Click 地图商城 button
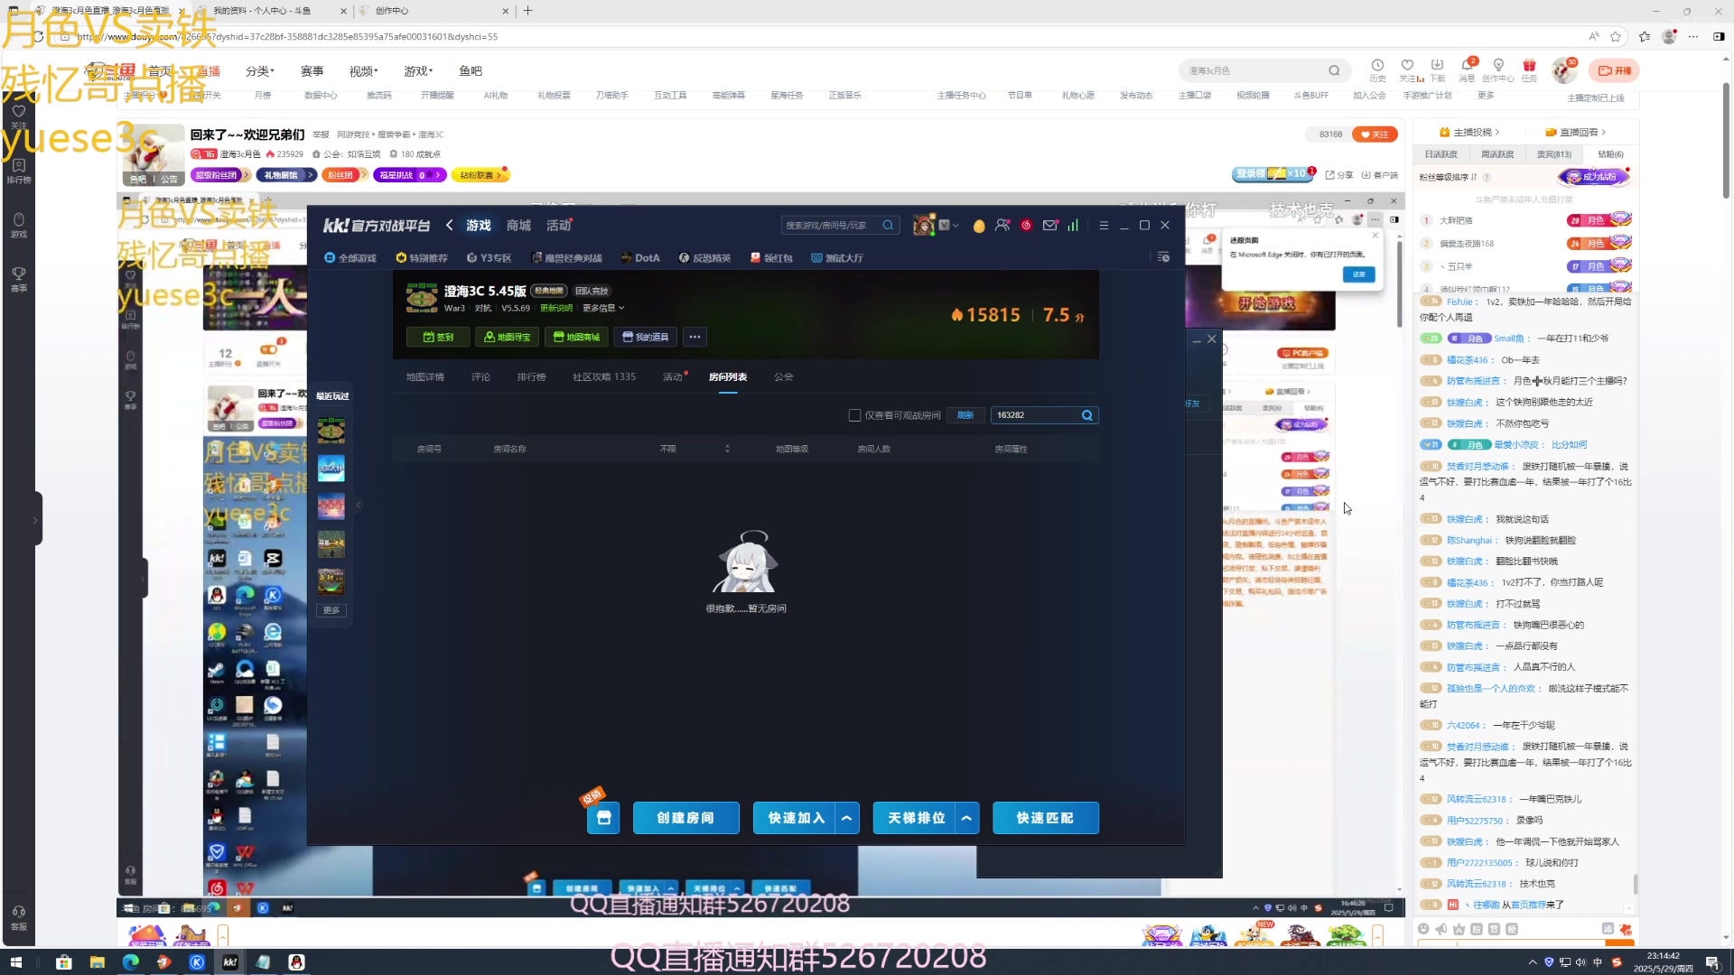 coord(576,337)
